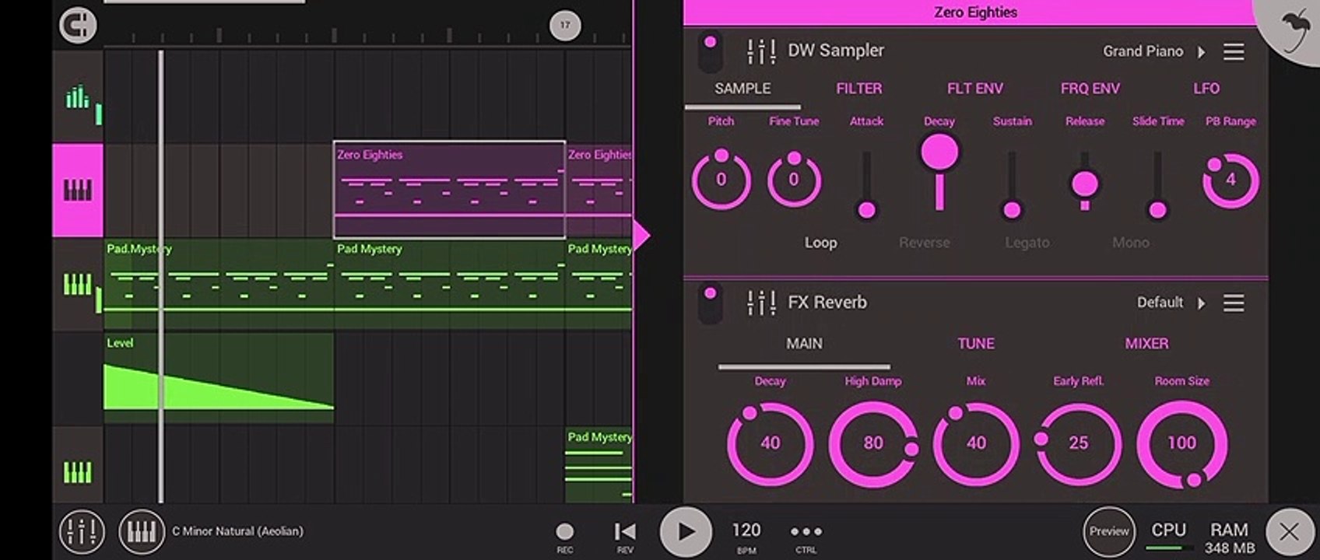This screenshot has height=560, width=1320.
Task: Expand the Default reverb preset arrow
Action: point(1201,303)
